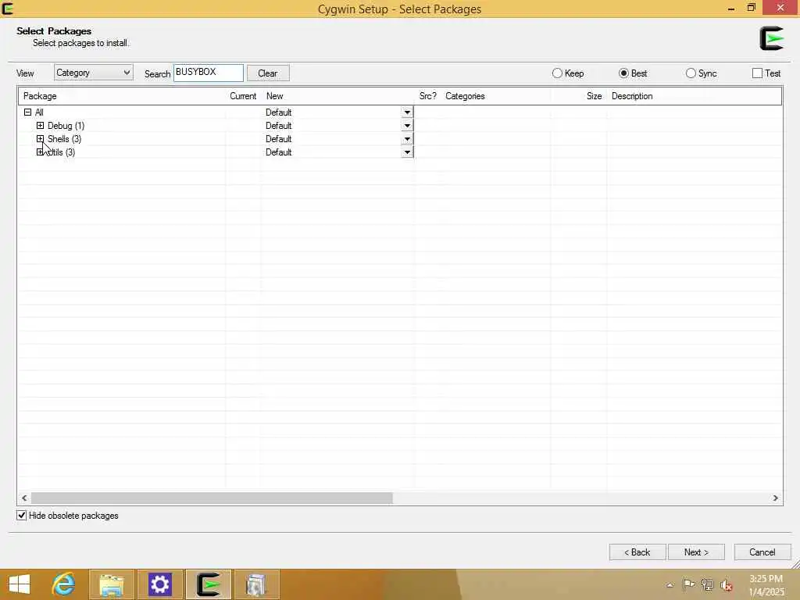The height and width of the screenshot is (600, 800).
Task: Click the Description column header
Action: click(695, 96)
